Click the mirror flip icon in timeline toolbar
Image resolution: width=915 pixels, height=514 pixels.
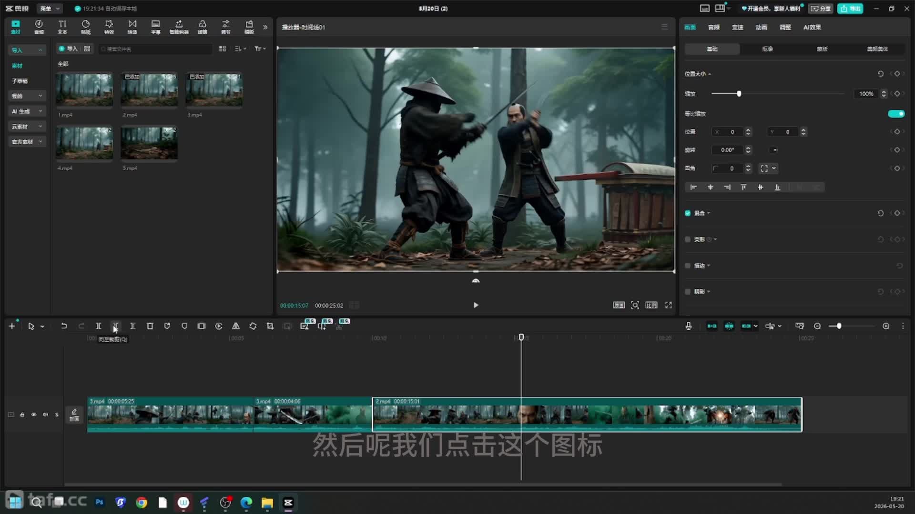tap(236, 326)
